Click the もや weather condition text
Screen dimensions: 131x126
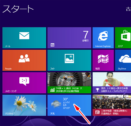[x=65, y=105]
